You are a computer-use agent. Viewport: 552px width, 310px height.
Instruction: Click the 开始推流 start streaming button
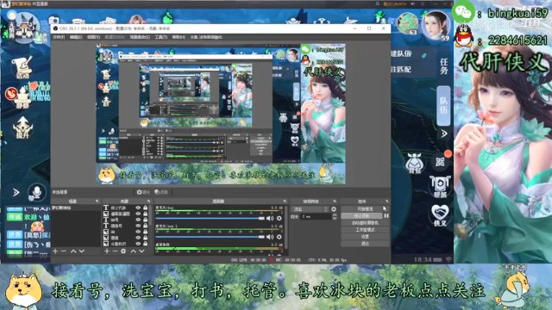[x=365, y=208]
